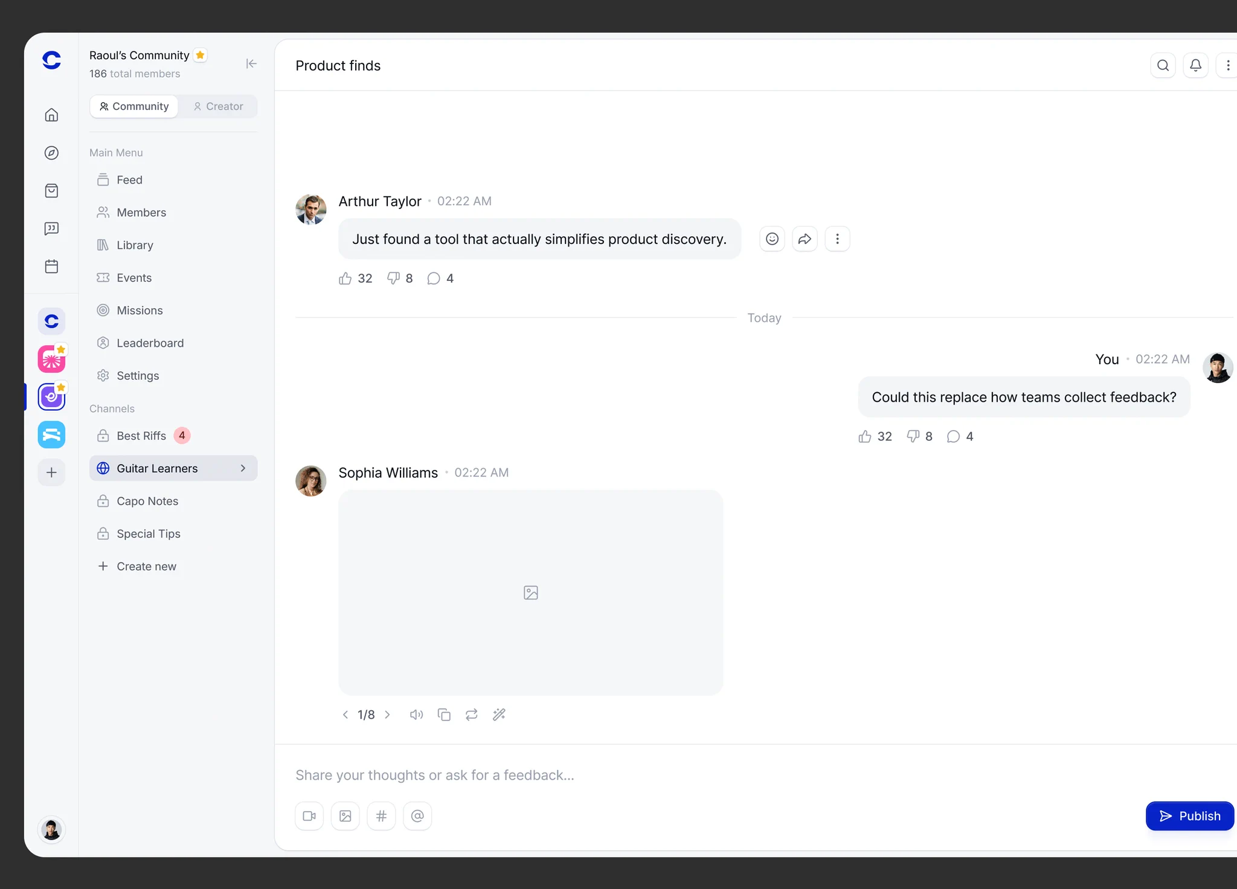This screenshot has height=889, width=1237.
Task: Open the compass Explore icon
Action: (x=51, y=153)
